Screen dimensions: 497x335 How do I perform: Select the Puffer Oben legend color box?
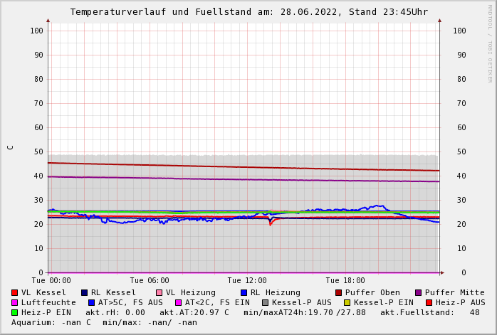coord(339,293)
